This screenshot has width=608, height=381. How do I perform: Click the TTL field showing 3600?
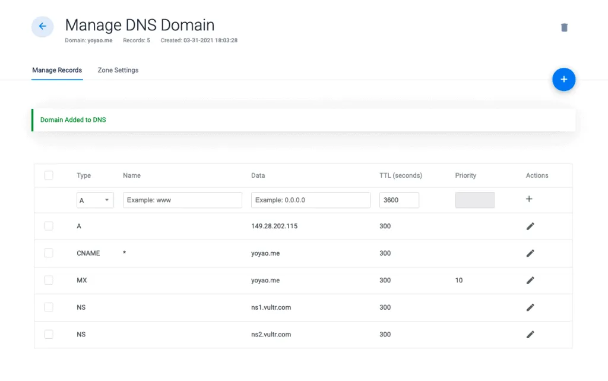[x=398, y=200]
